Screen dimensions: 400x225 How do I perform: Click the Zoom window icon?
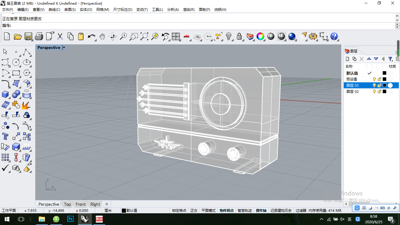pos(134,36)
